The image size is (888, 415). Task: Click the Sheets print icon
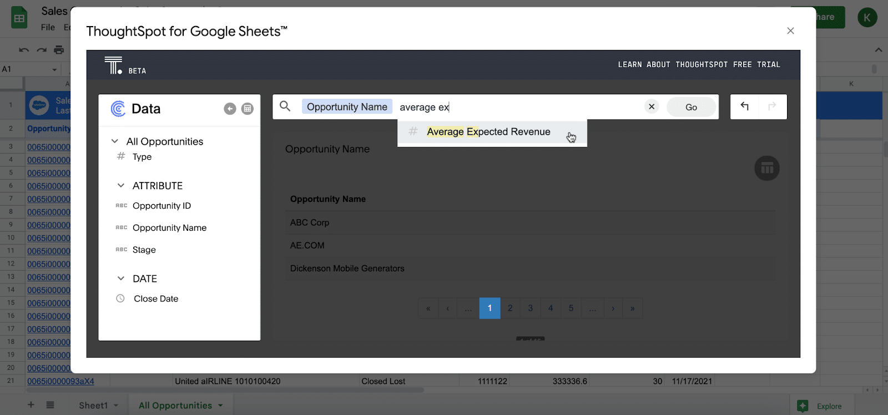(x=59, y=50)
